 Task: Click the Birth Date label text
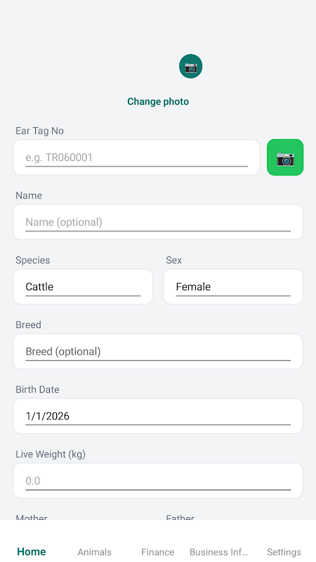[x=37, y=390]
